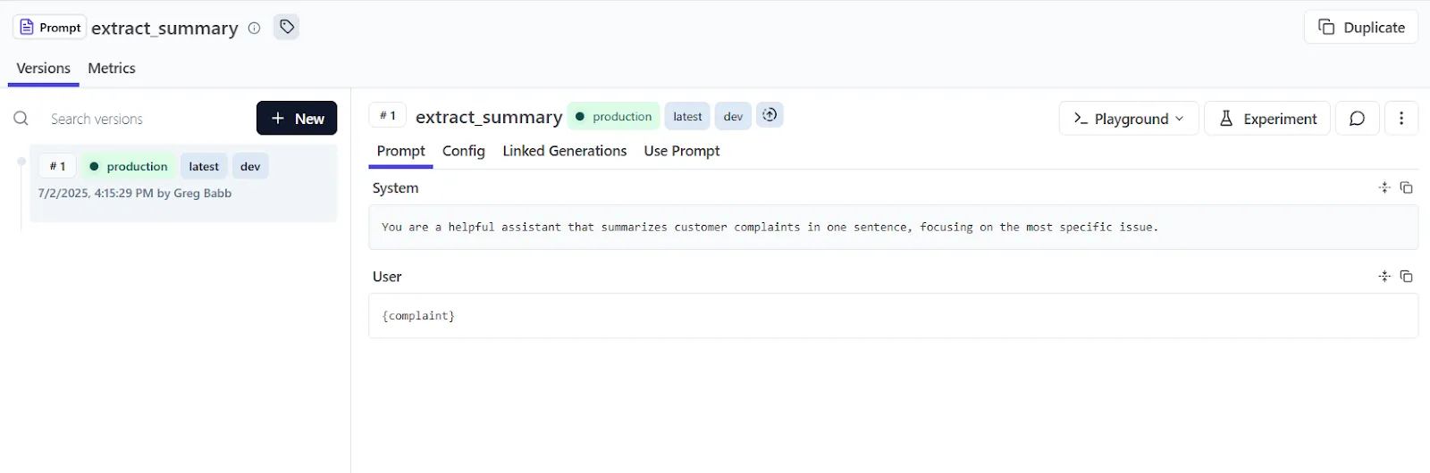1430x473 pixels.
Task: Click the promote label icon after dev tag
Action: tap(770, 115)
